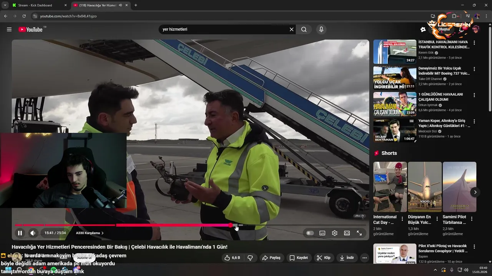This screenshot has height=276, width=492.
Task: Open Chrome extensions puzzle icon
Action: click(x=454, y=16)
